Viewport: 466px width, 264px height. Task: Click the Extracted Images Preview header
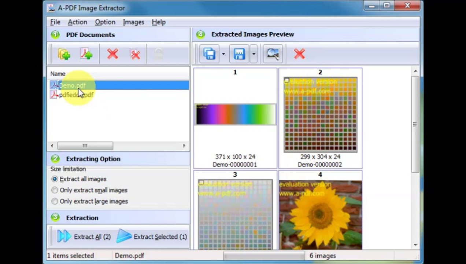(306, 34)
